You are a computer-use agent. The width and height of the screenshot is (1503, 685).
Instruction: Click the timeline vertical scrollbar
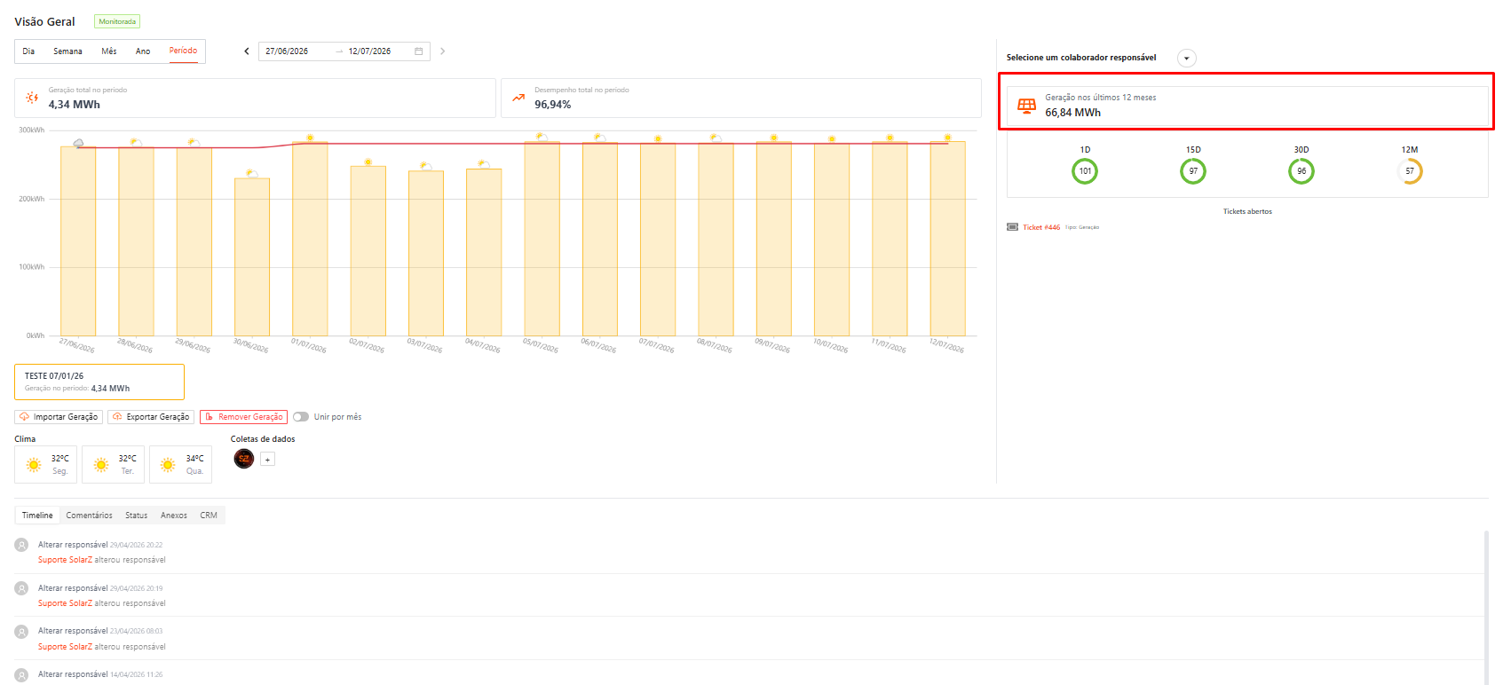1487,608
